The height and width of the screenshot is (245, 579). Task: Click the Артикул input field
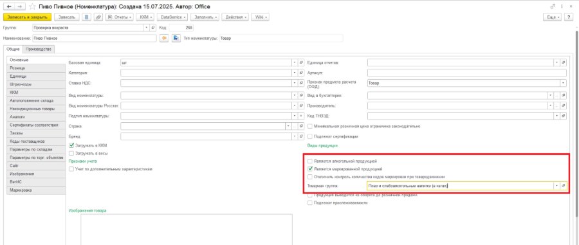467,73
